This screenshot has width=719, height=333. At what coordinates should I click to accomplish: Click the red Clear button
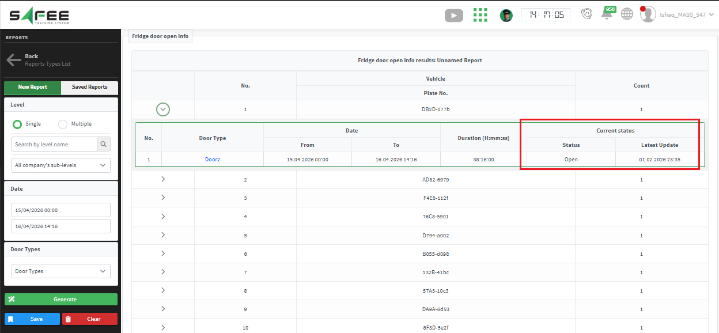[x=89, y=319]
